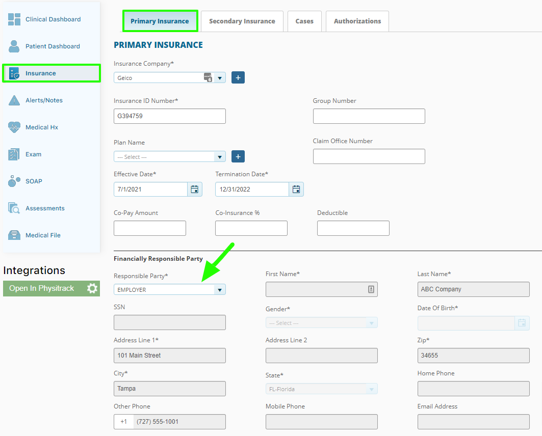Focus the Co-Insurance % field
Screen dimensions: 542x436
[251, 228]
